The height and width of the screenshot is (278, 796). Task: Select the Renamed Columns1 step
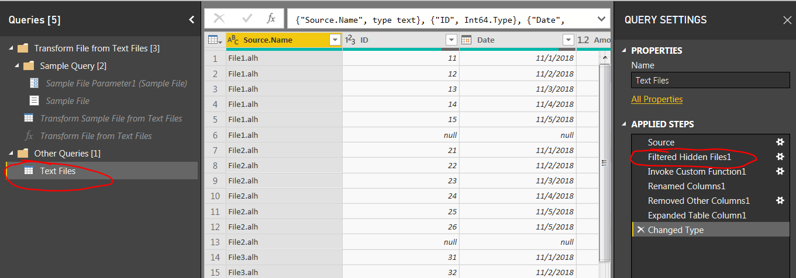pos(687,186)
